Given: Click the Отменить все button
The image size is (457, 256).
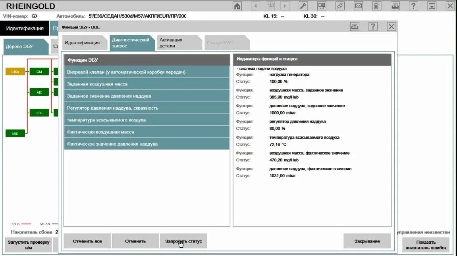Looking at the screenshot, I should [x=87, y=241].
